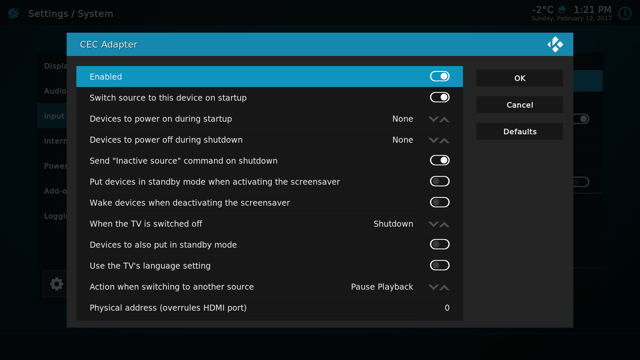Select the Audio category in sidebar
The width and height of the screenshot is (640, 360).
(x=55, y=91)
